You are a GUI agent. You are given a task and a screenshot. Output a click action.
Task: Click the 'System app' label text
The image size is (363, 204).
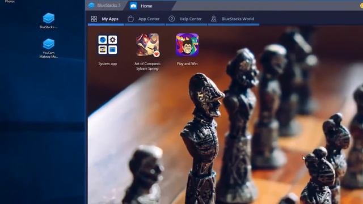pos(107,64)
